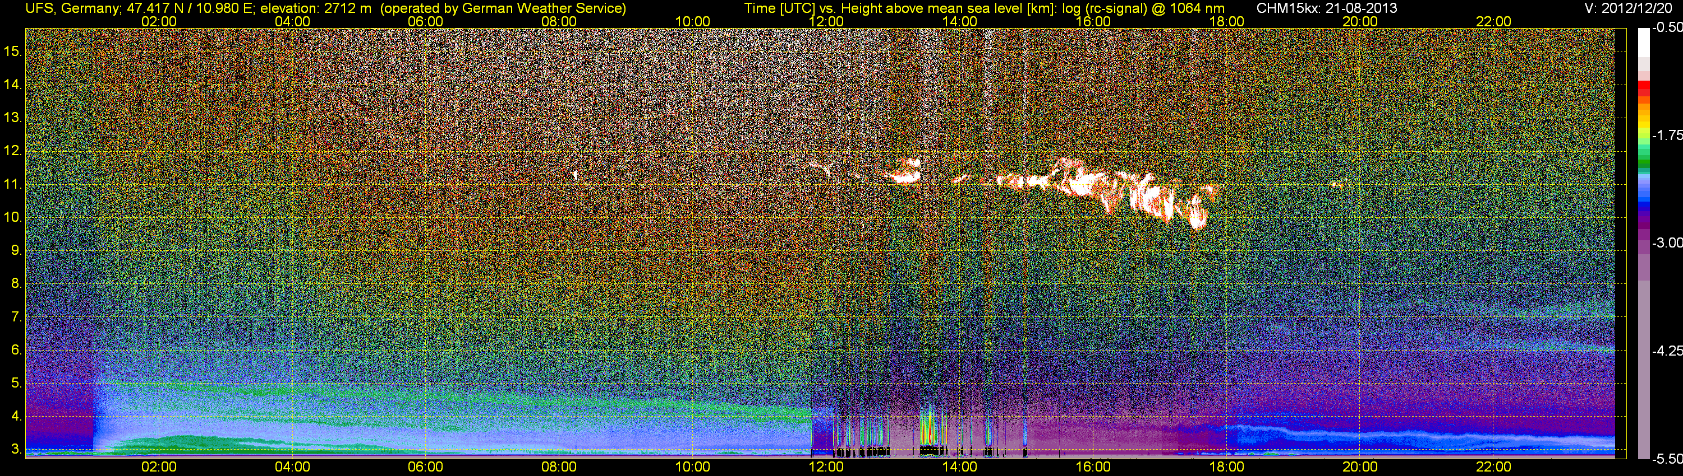Click the '13.' height axis label
Image resolution: width=1683 pixels, height=476 pixels.
(13, 118)
